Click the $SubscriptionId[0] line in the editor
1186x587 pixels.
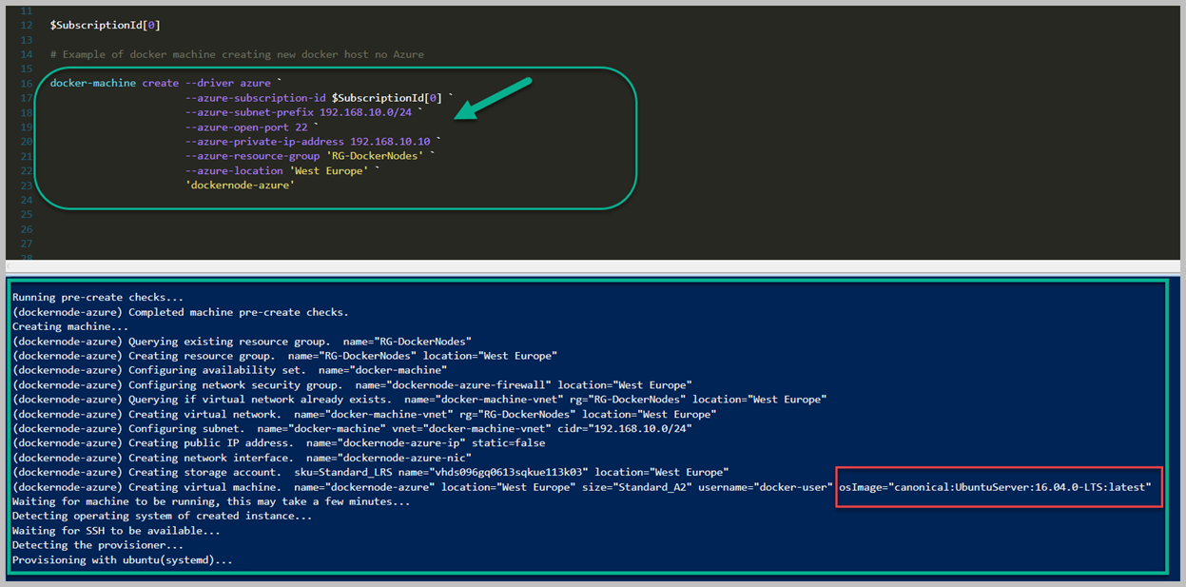[106, 25]
